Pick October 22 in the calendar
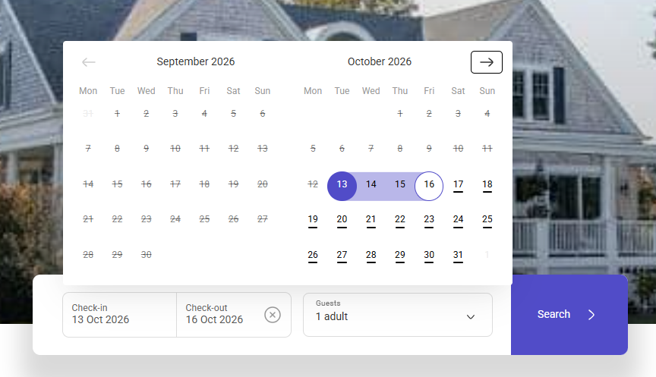656x377 pixels. [x=400, y=221]
